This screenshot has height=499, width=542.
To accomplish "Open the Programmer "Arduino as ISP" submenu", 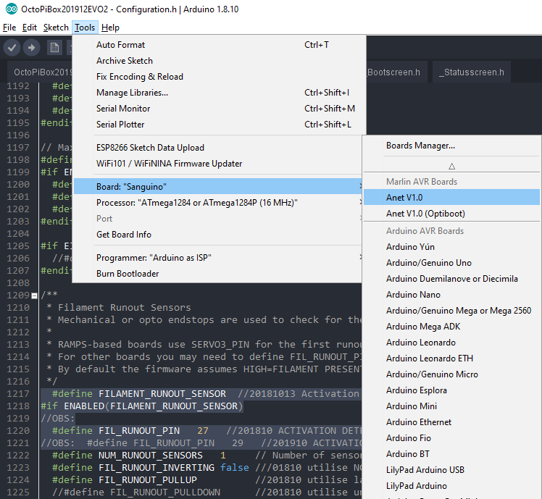I will pos(218,258).
